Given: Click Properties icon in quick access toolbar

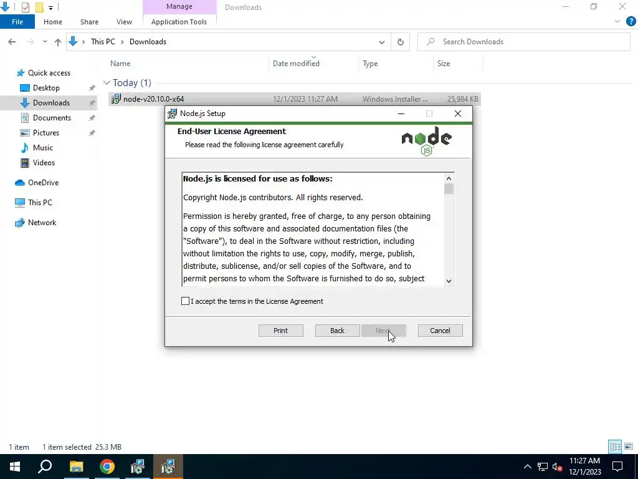Looking at the screenshot, I should click(x=25, y=7).
